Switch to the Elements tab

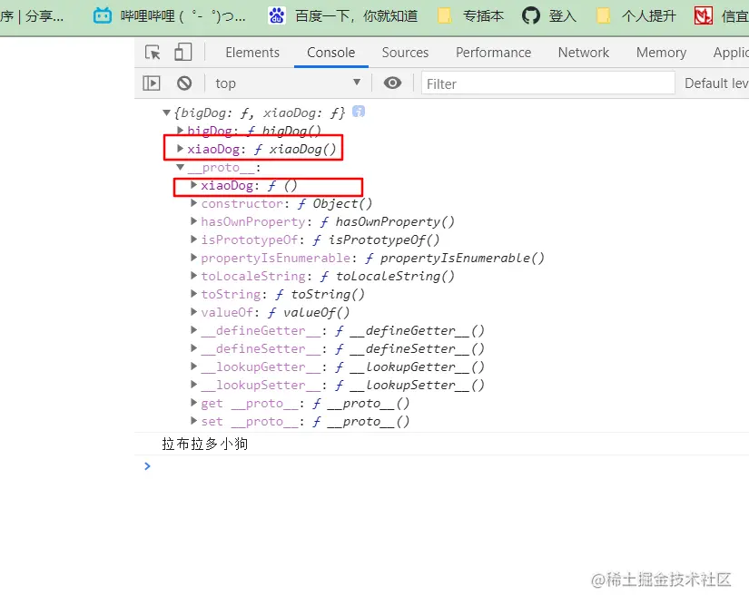(252, 53)
